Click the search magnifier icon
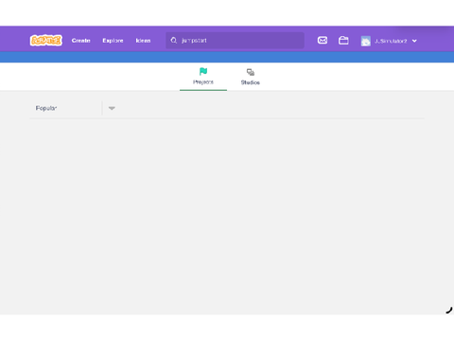 click(174, 41)
